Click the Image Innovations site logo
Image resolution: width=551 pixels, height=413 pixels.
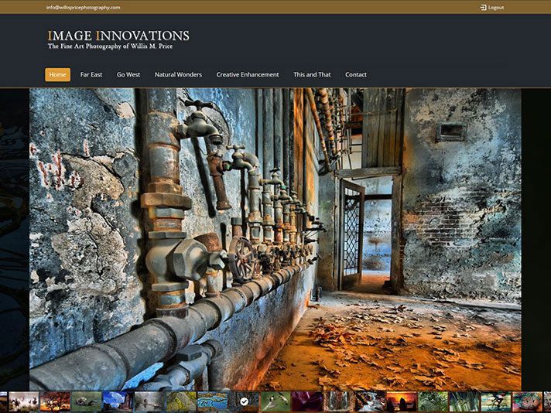pos(118,39)
